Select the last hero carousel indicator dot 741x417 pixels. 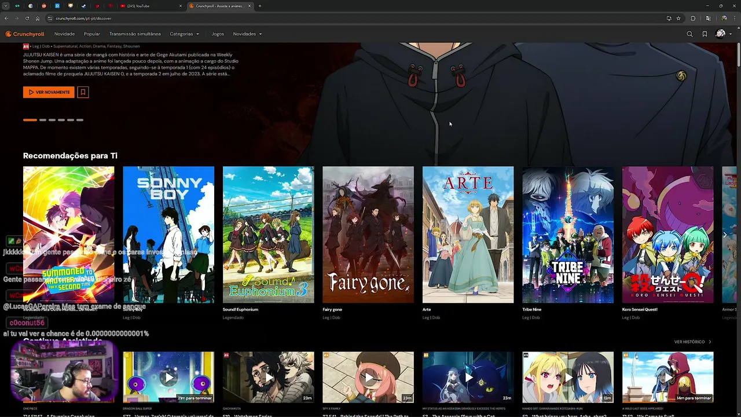(80, 120)
